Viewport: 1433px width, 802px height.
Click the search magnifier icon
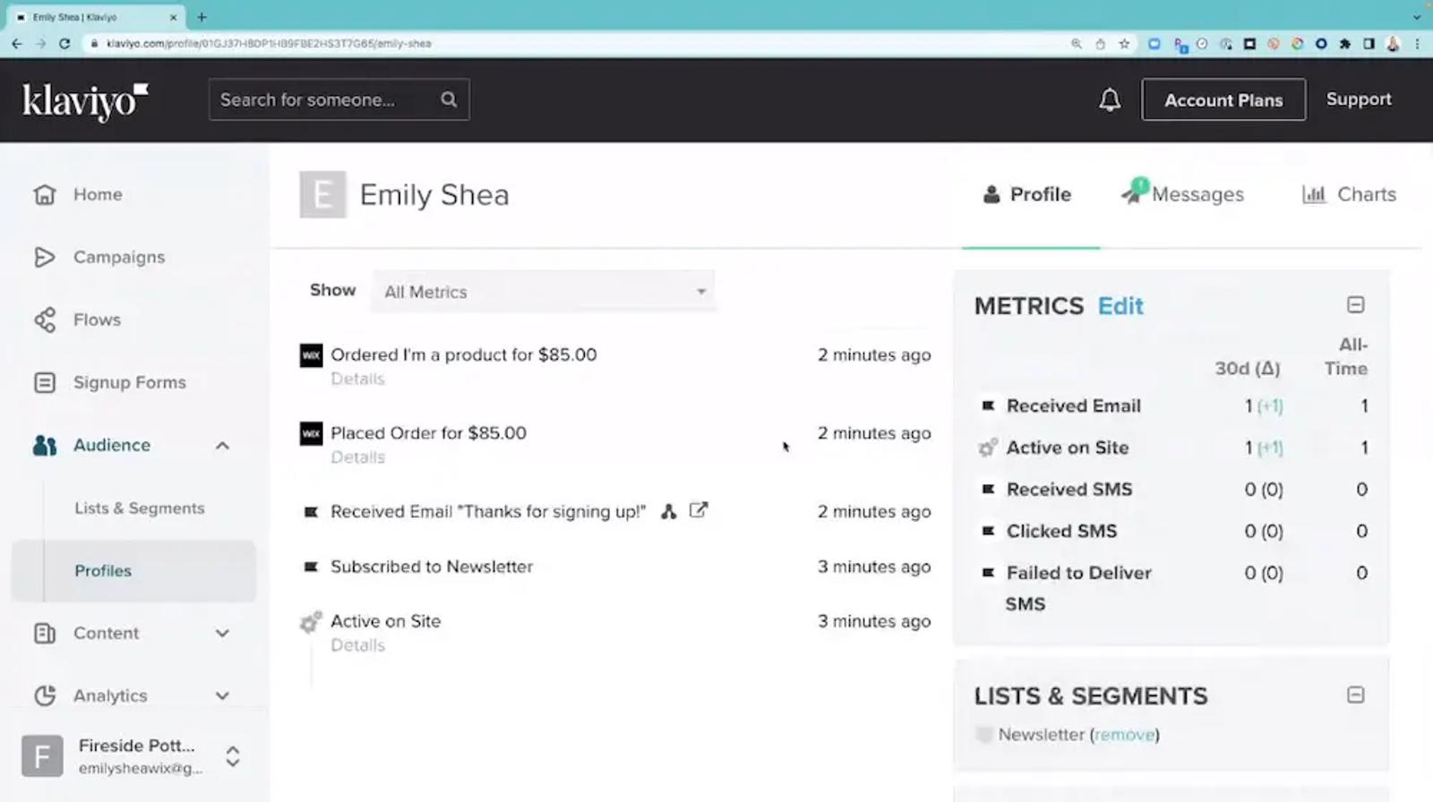pyautogui.click(x=449, y=99)
